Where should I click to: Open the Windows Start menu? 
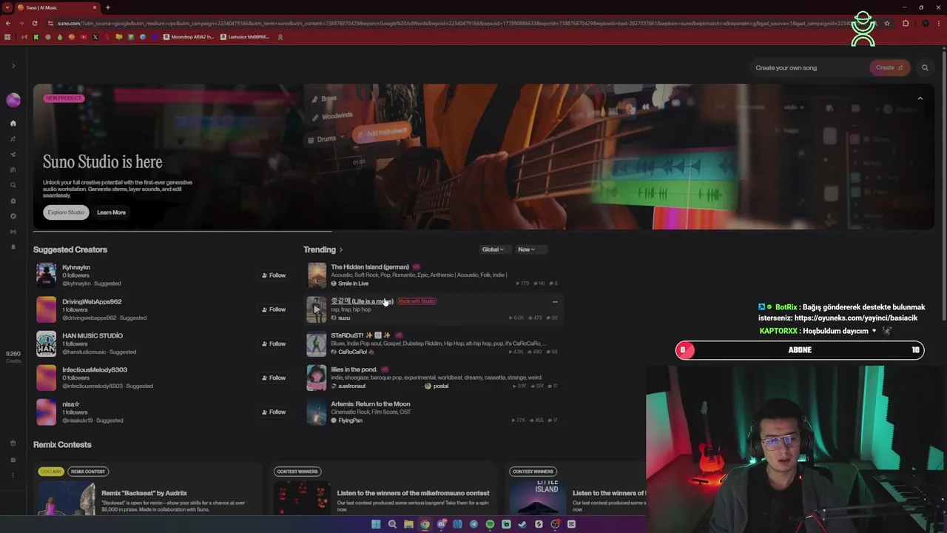[376, 524]
